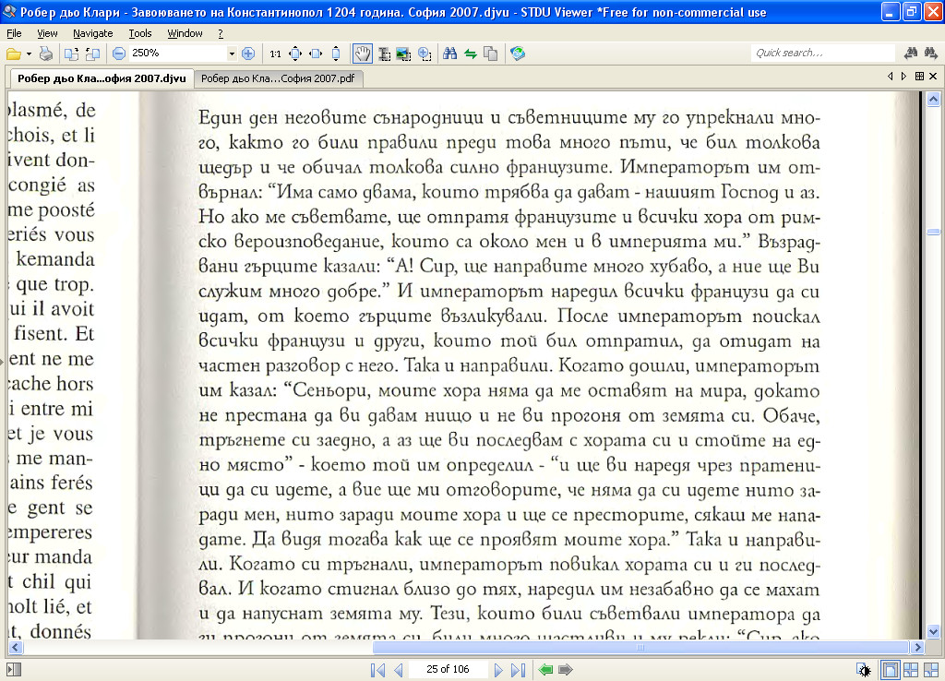Select the Hand pan tool
The image size is (945, 681).
coord(364,54)
